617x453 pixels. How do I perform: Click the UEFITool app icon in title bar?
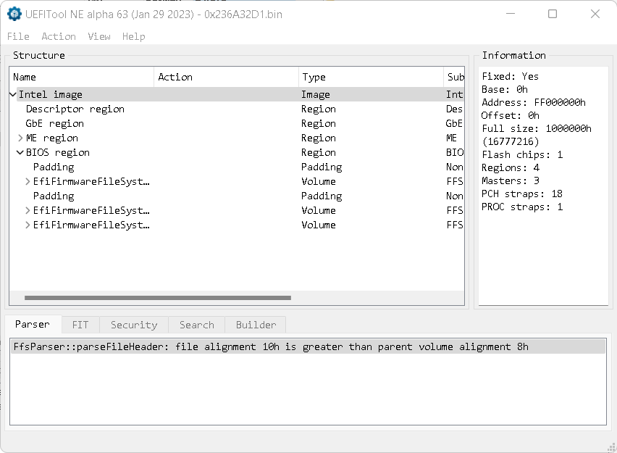14,14
